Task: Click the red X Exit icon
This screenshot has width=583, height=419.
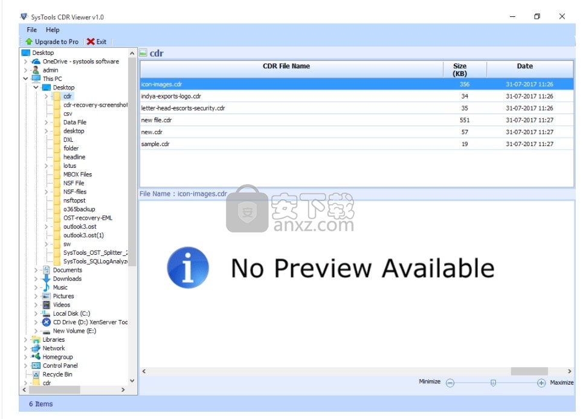Action: click(91, 42)
